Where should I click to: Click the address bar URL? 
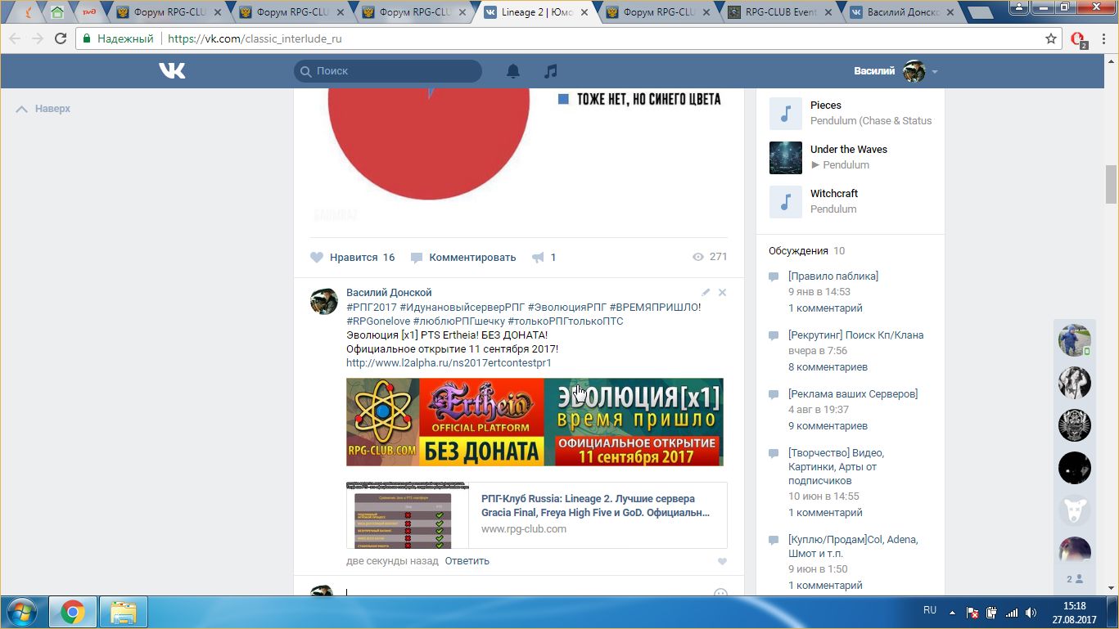click(x=255, y=38)
